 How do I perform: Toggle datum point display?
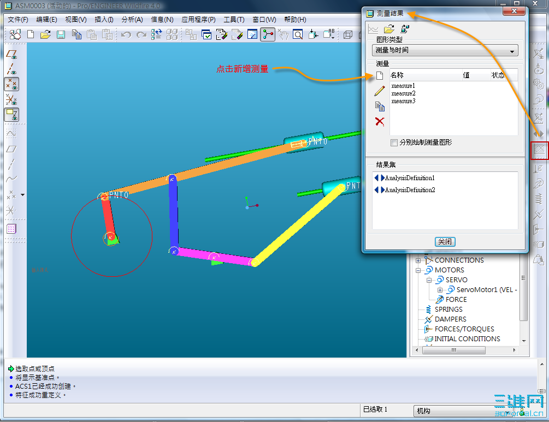[x=11, y=84]
